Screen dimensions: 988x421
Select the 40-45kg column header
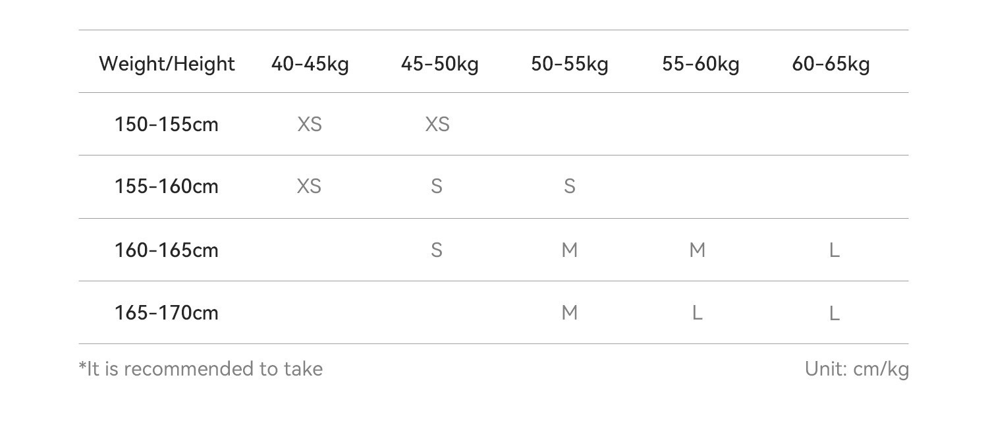pyautogui.click(x=310, y=64)
